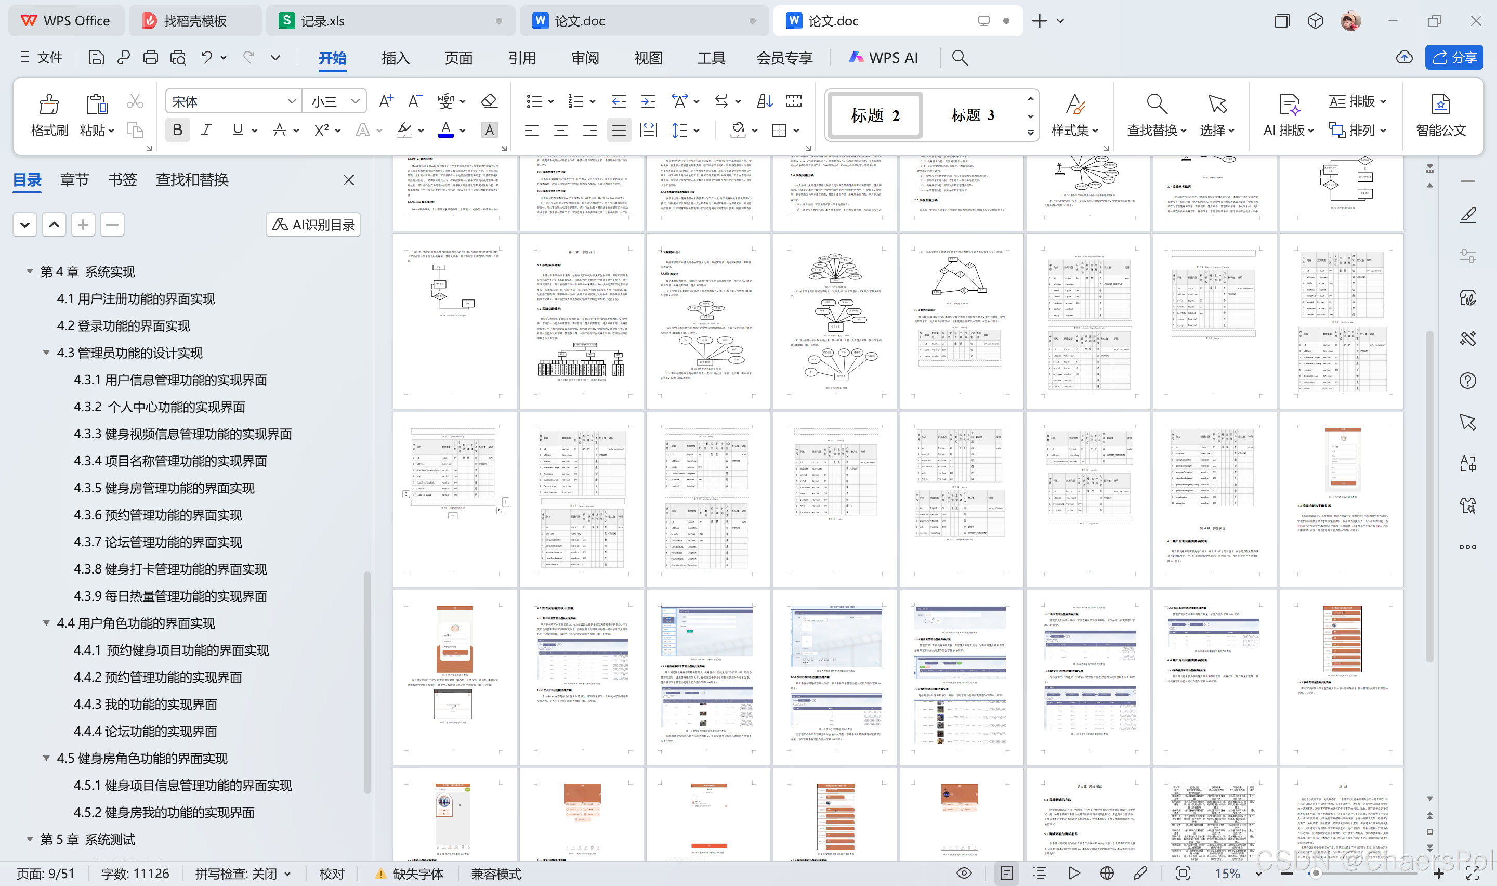Expand the styles gallery more arrow
This screenshot has height=886, width=1497.
tap(1030, 133)
